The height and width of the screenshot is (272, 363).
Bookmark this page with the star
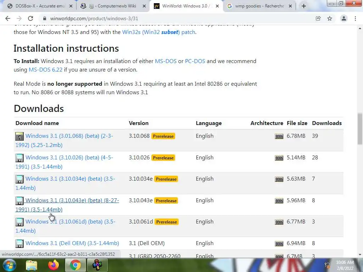[330, 18]
